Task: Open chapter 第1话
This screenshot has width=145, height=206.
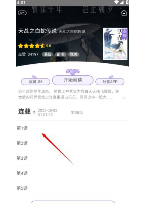Action: click(x=72, y=128)
